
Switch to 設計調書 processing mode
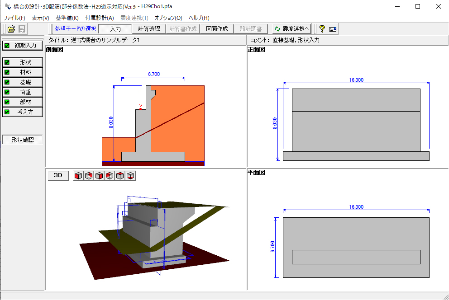[251, 29]
